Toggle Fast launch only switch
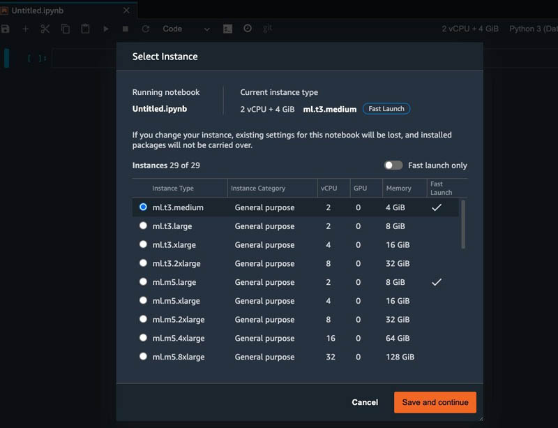Viewport: 558px width, 428px height. pyautogui.click(x=393, y=165)
